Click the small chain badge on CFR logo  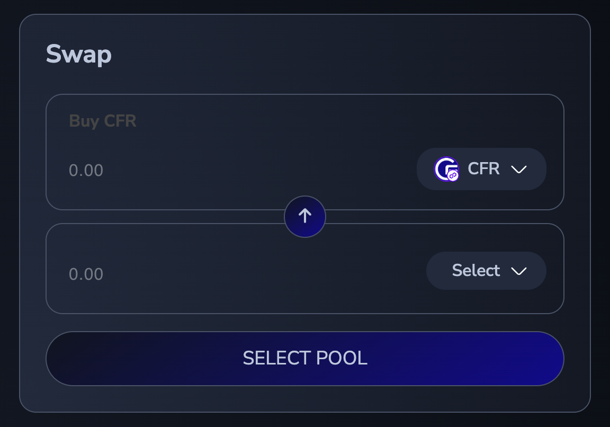click(453, 176)
